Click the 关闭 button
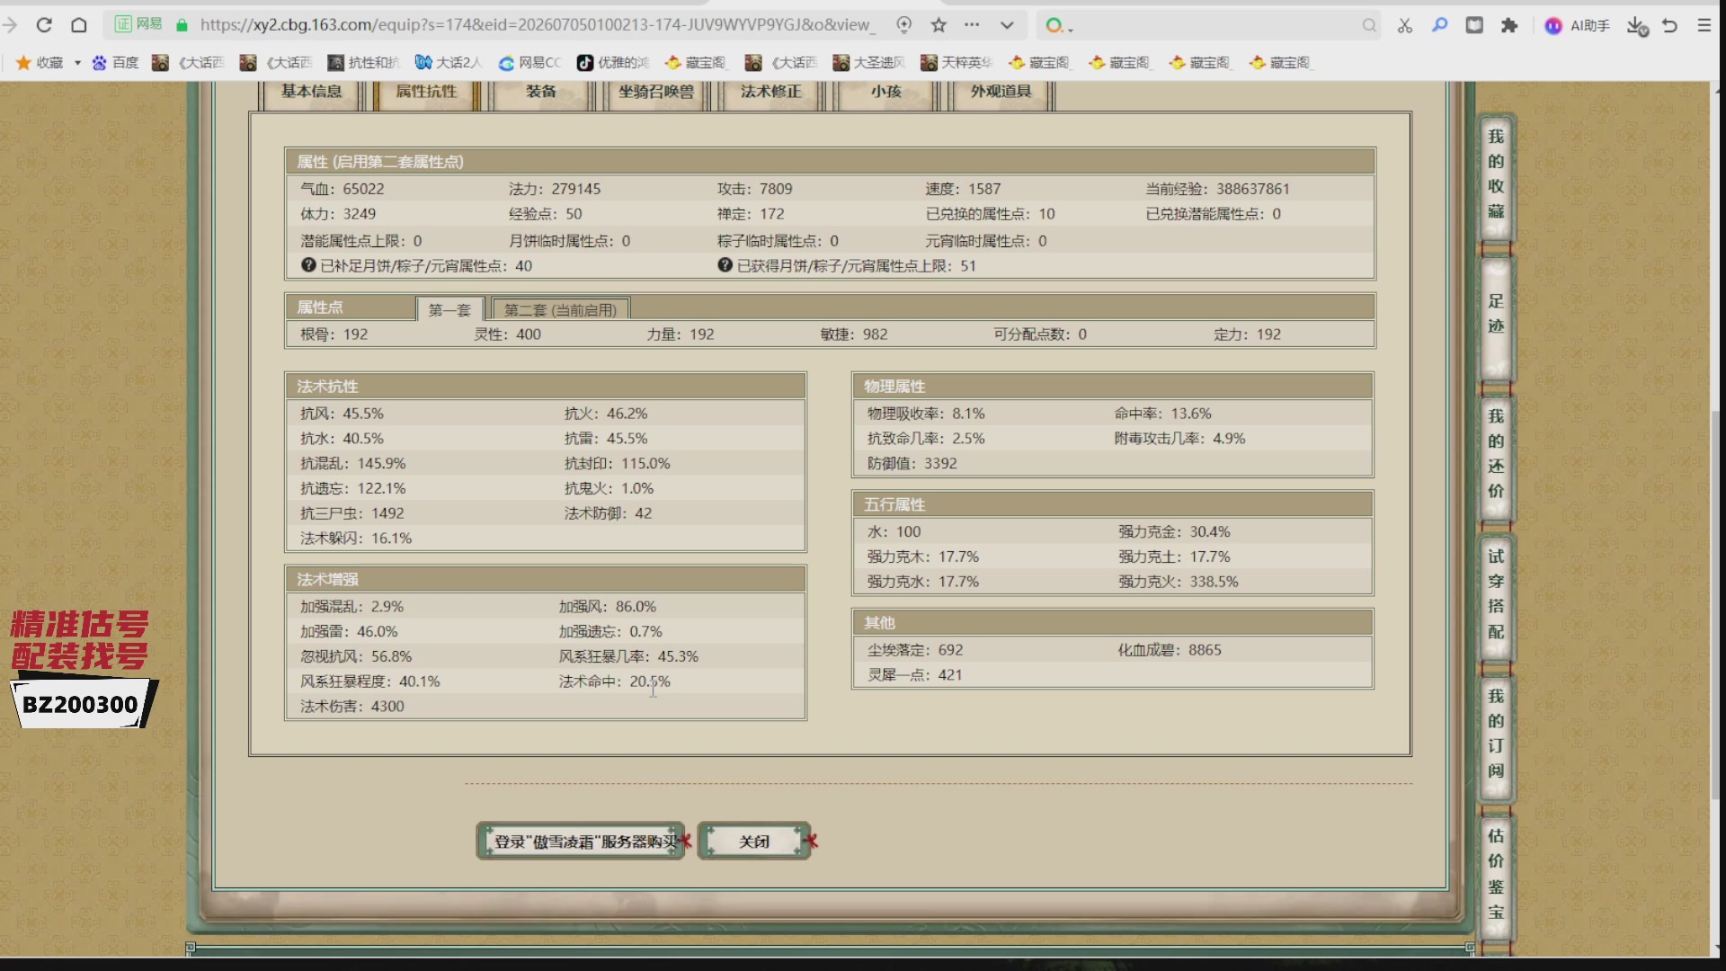 (x=754, y=842)
